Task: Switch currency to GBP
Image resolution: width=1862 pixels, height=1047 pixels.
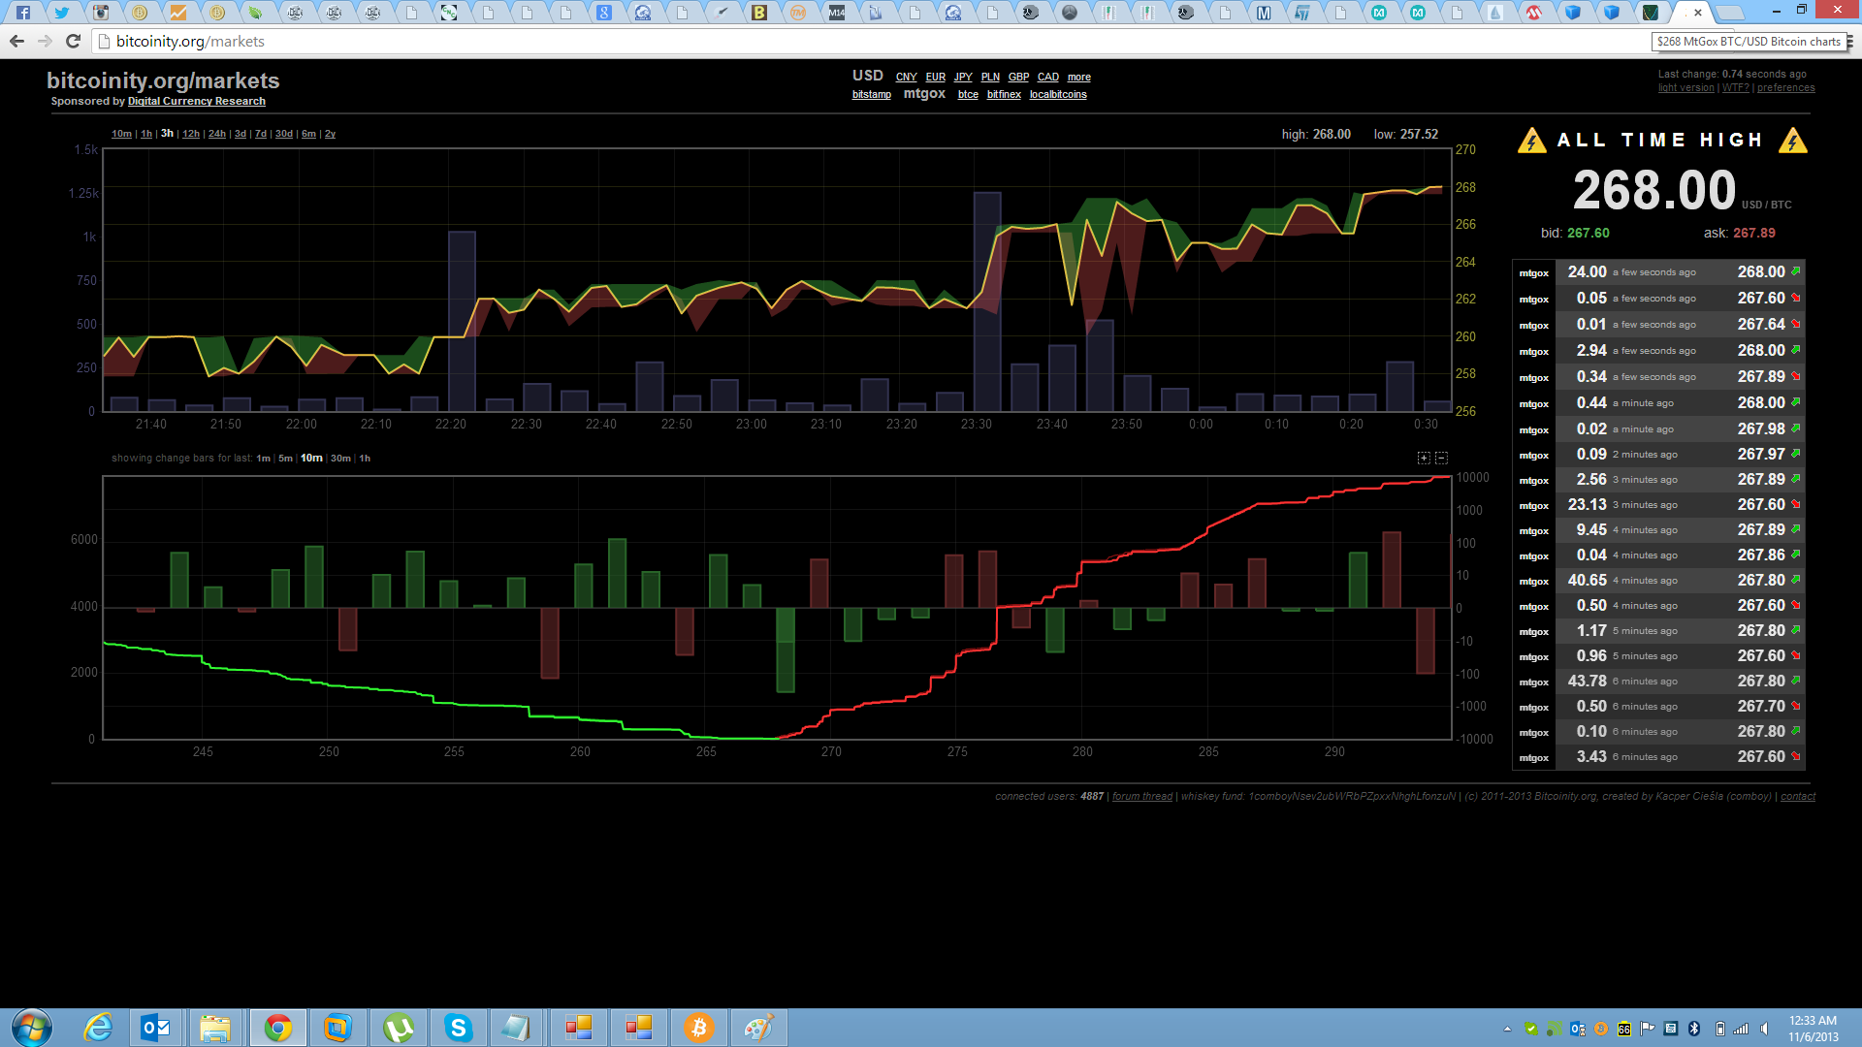Action: point(1018,77)
